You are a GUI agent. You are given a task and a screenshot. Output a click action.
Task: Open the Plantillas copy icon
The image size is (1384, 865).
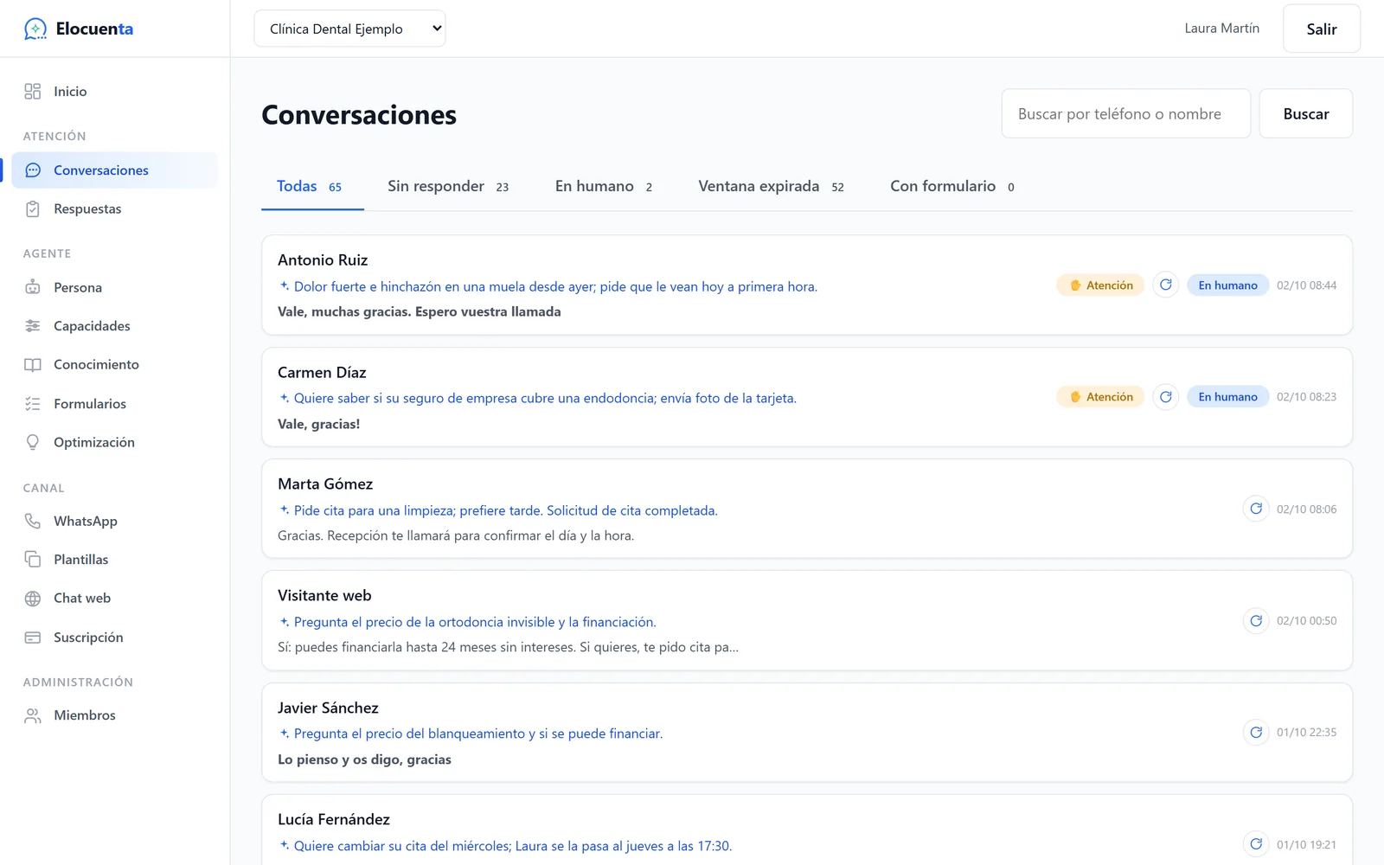[x=33, y=560]
